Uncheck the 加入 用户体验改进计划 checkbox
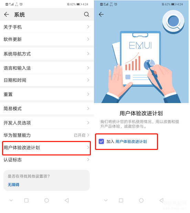Viewport: 190px width, 213px height. [x=101, y=141]
